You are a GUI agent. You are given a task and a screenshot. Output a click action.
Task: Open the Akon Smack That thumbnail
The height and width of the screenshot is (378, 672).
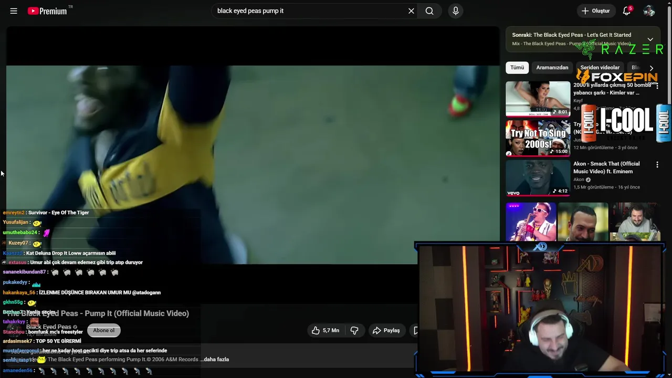click(538, 177)
